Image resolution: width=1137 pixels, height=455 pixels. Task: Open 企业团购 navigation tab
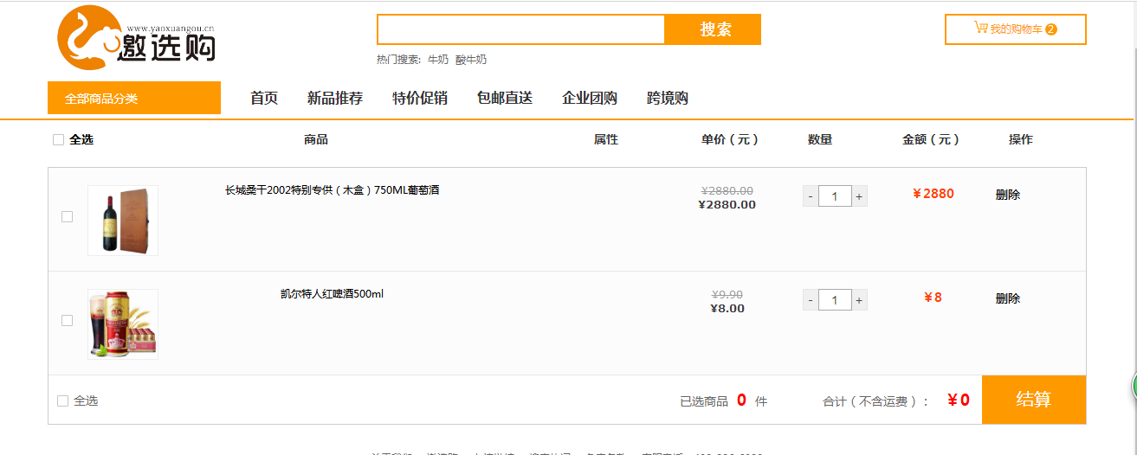click(x=590, y=98)
